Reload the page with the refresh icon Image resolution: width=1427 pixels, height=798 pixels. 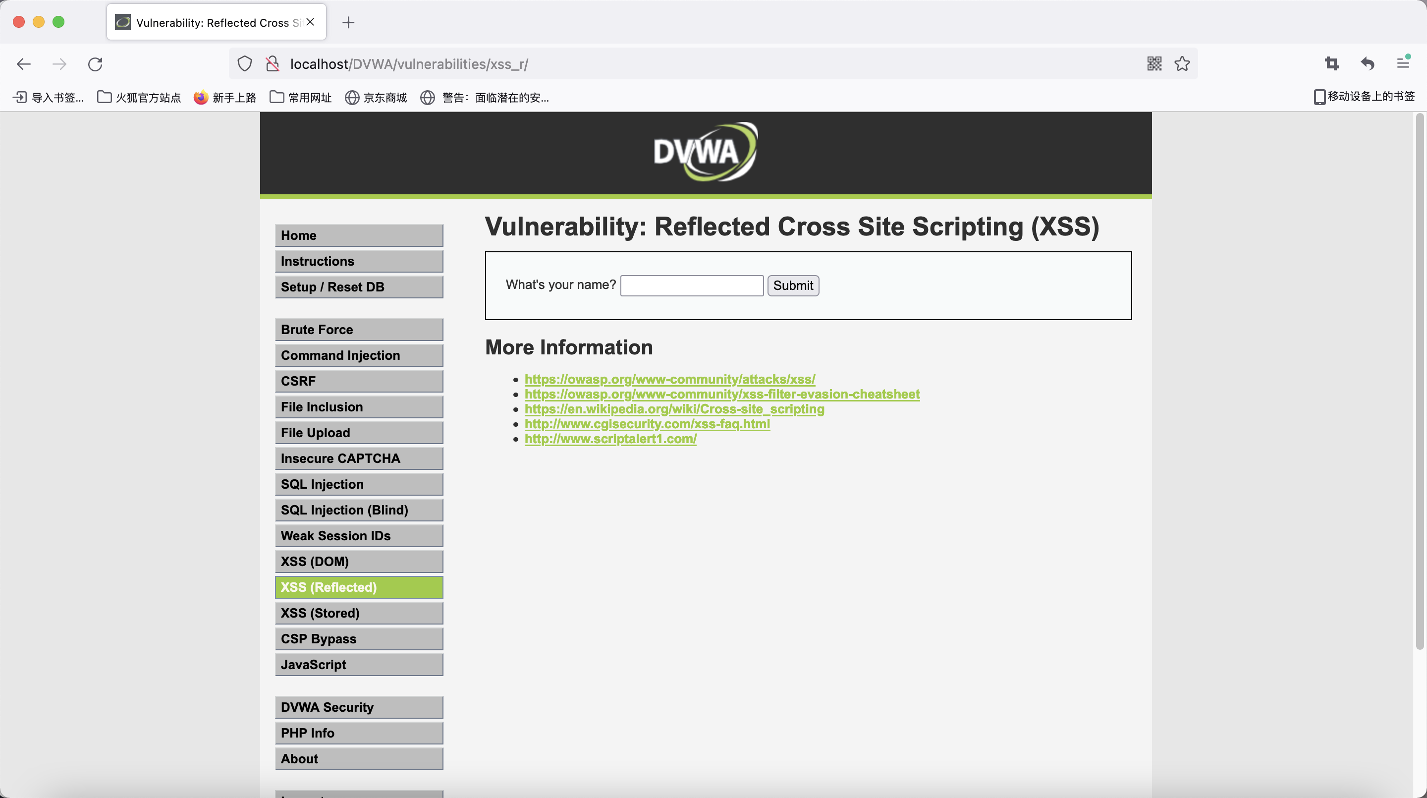[x=95, y=63]
